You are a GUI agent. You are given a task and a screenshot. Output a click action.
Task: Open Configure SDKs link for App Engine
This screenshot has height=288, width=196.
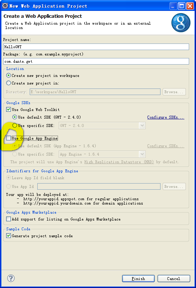coord(166,146)
